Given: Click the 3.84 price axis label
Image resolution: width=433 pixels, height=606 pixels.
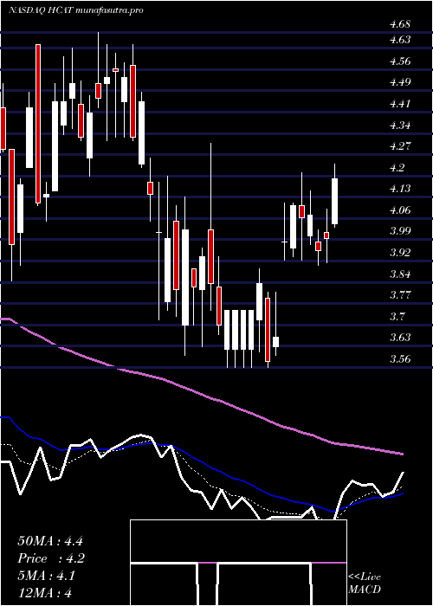Looking at the screenshot, I should pyautogui.click(x=399, y=274).
